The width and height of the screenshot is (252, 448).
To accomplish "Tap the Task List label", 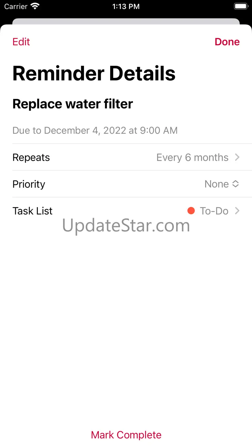I will coord(32,211).
